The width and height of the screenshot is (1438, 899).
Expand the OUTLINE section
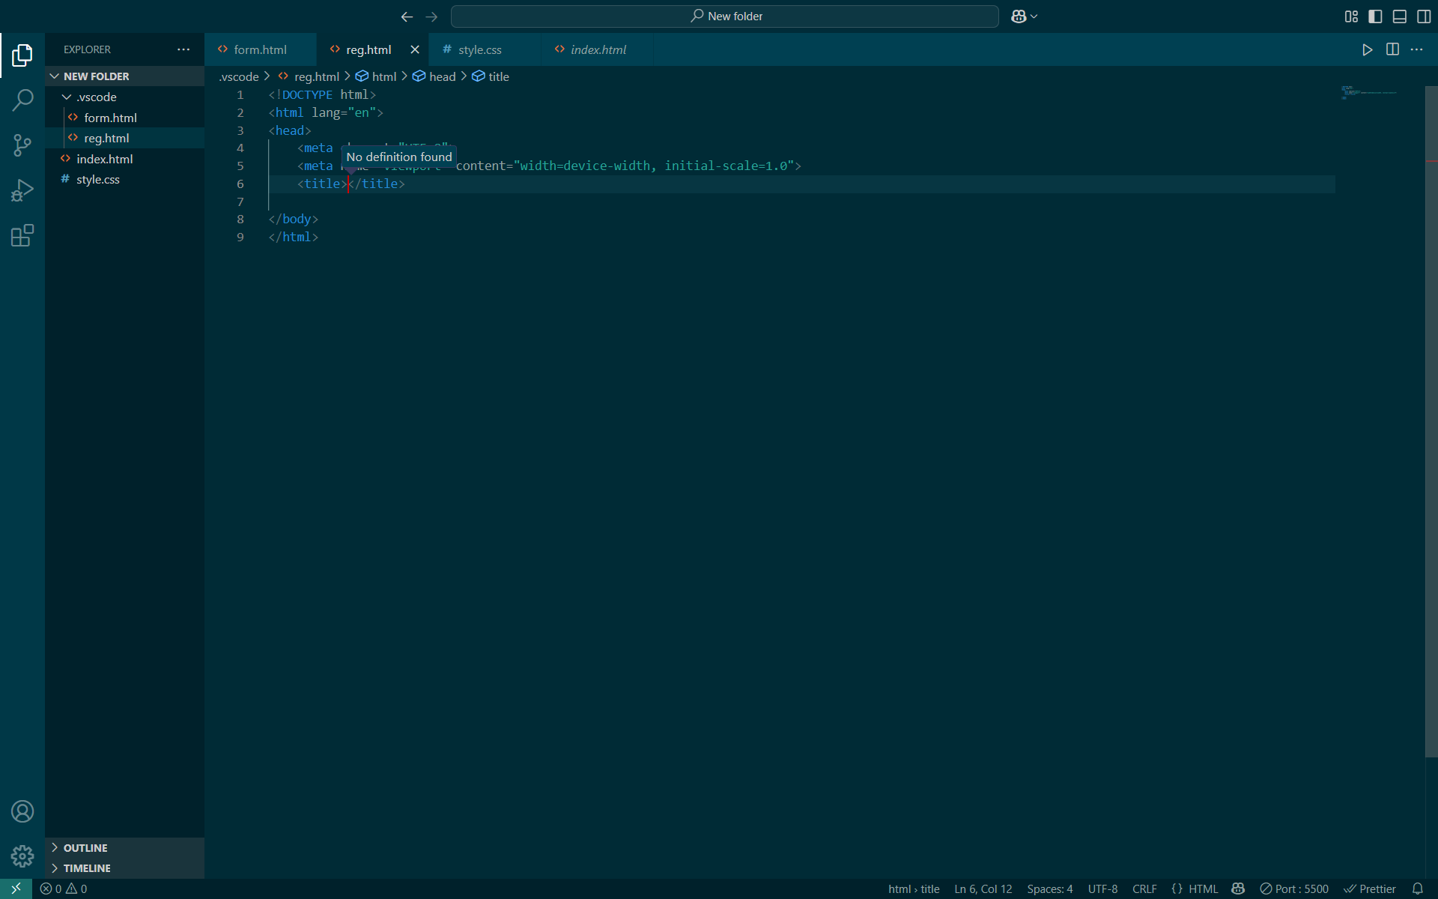coord(124,848)
